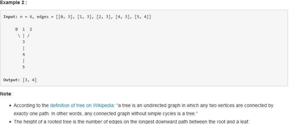Click the Input label in the code block

pos(11,17)
